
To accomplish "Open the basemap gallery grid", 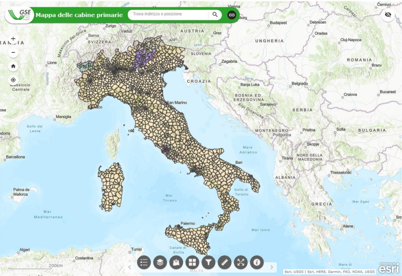I will coord(192,263).
